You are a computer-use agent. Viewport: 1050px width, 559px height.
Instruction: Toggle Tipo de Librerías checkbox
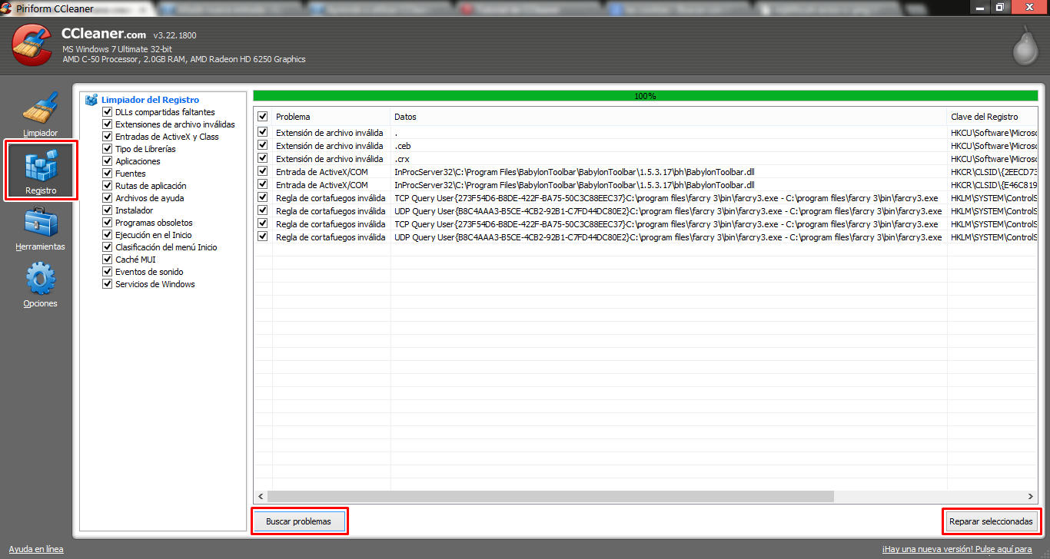click(108, 149)
